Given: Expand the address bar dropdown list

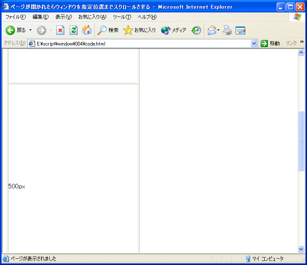Looking at the screenshot, I should [254, 43].
